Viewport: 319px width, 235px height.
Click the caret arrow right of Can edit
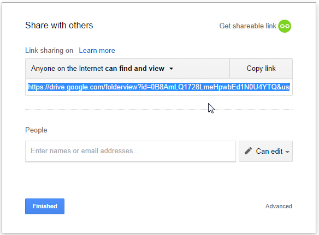[287, 152]
